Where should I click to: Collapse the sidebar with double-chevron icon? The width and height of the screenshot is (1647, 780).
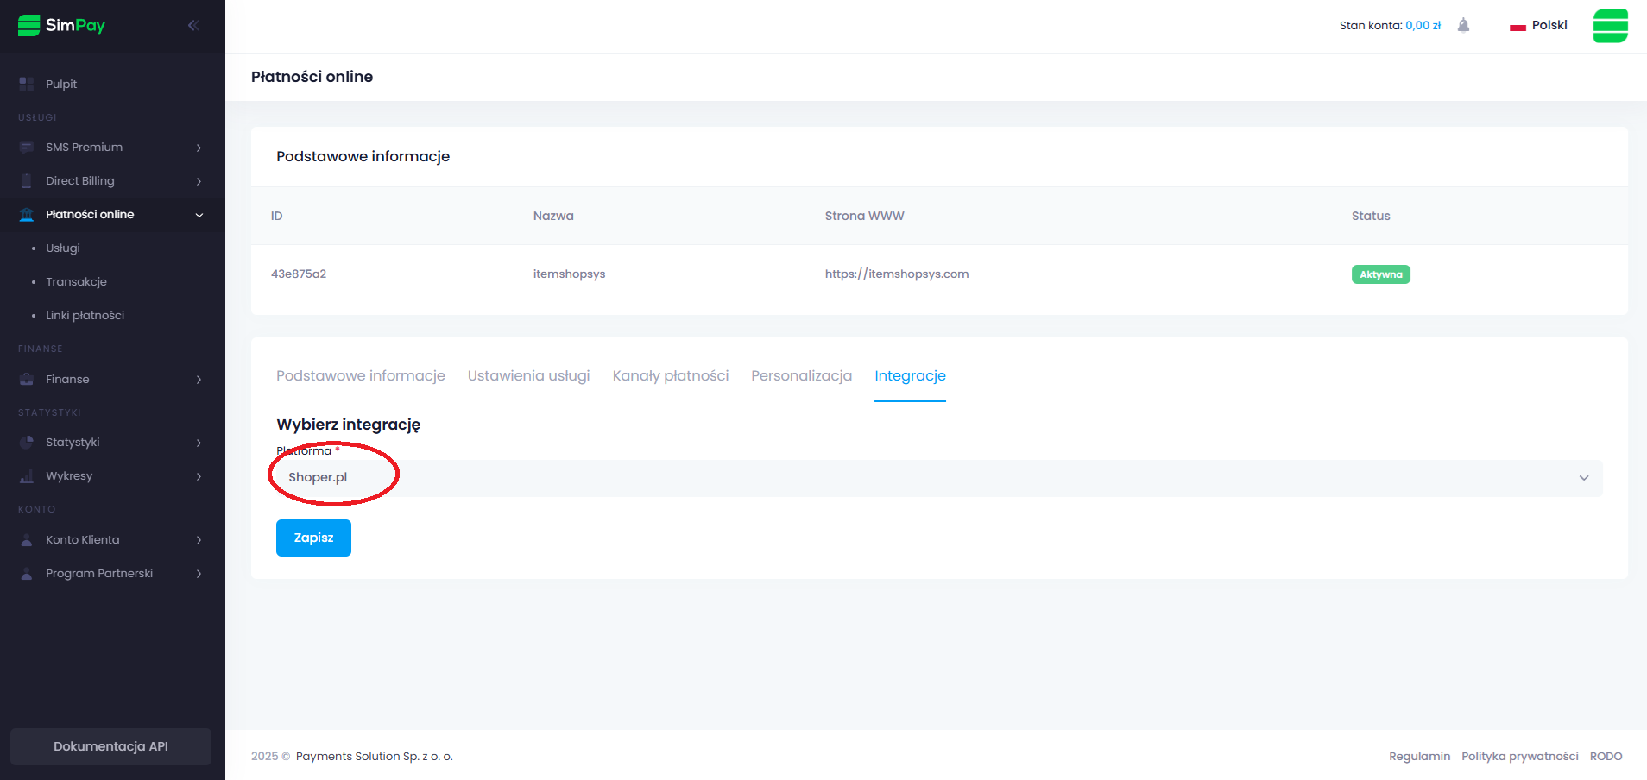193,25
